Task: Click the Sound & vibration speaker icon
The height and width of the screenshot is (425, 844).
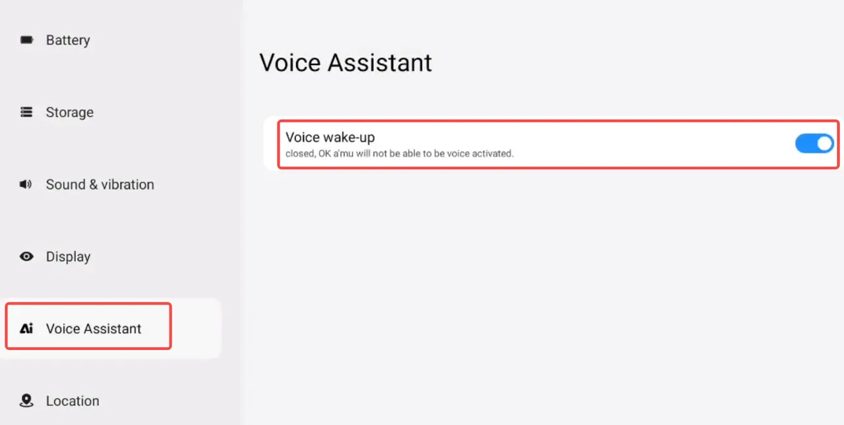Action: click(x=26, y=185)
